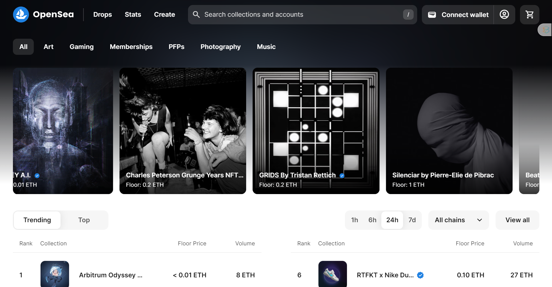This screenshot has width=552, height=287.
Task: Click the right table 'Rank' header
Action: [304, 243]
